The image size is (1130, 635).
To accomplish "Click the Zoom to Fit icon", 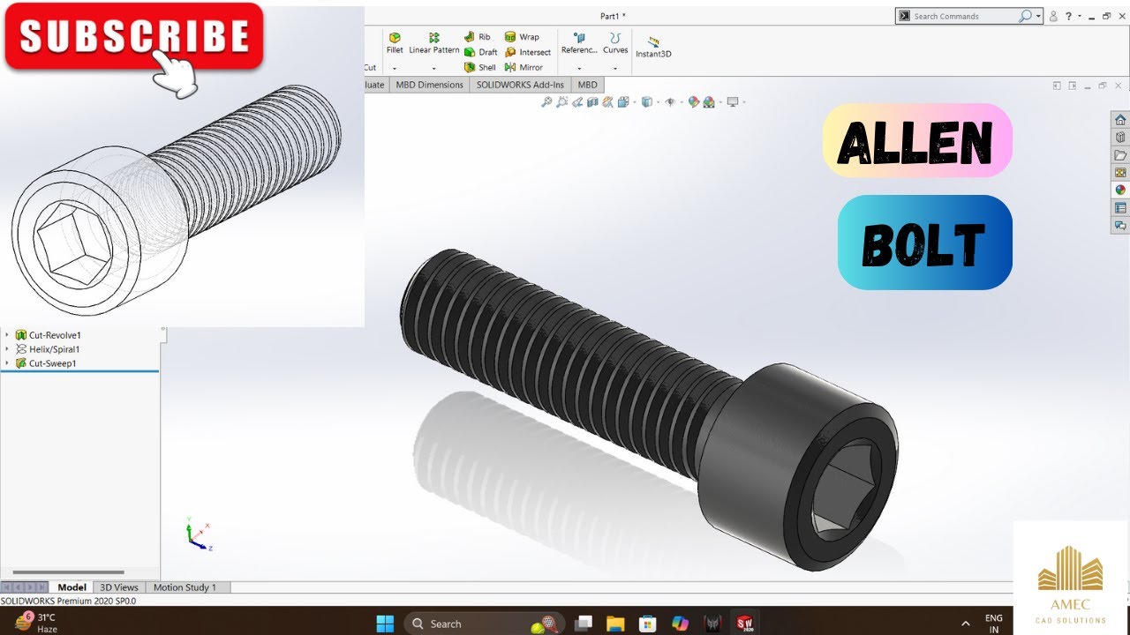I will coord(546,102).
